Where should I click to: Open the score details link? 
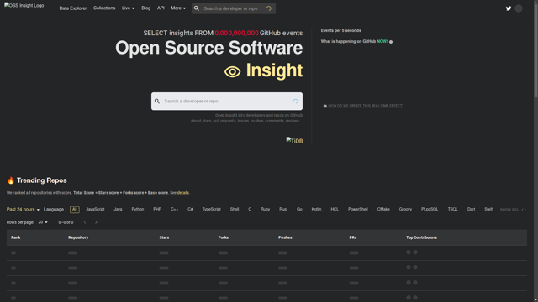point(183,193)
